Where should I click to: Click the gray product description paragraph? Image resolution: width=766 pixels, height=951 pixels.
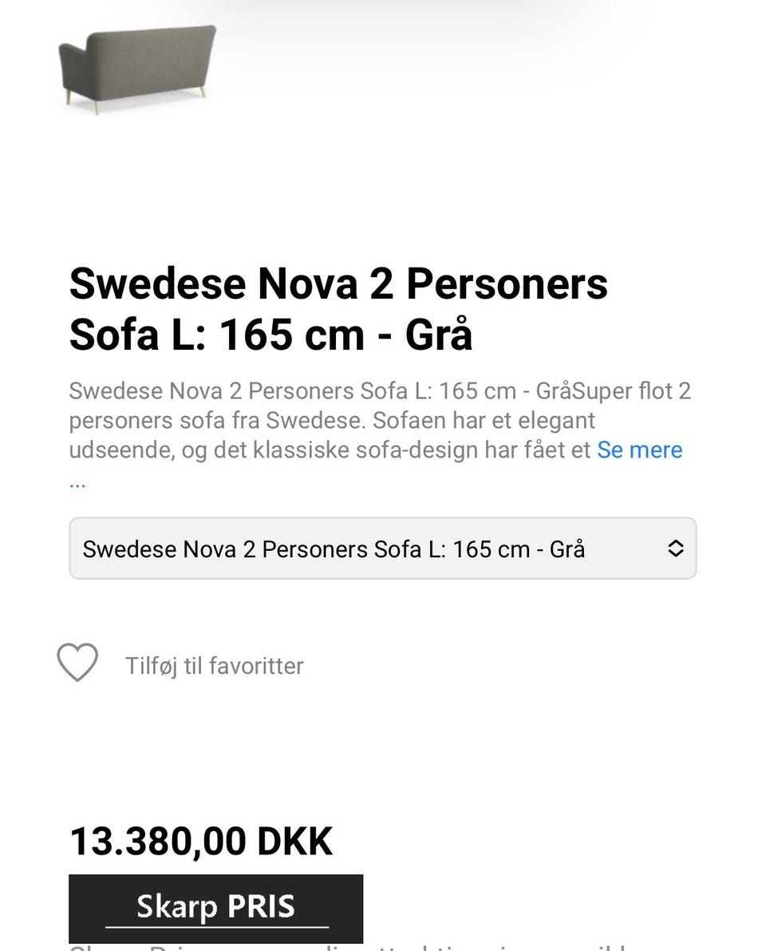(375, 421)
